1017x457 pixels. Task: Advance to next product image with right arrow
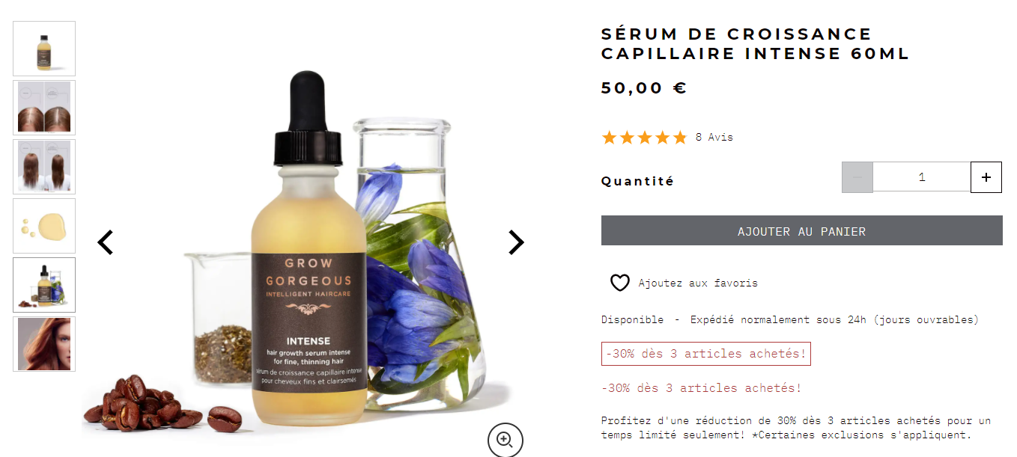click(x=516, y=242)
